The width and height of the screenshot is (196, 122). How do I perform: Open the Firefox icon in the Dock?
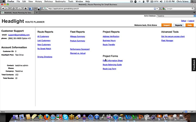tap(47, 117)
